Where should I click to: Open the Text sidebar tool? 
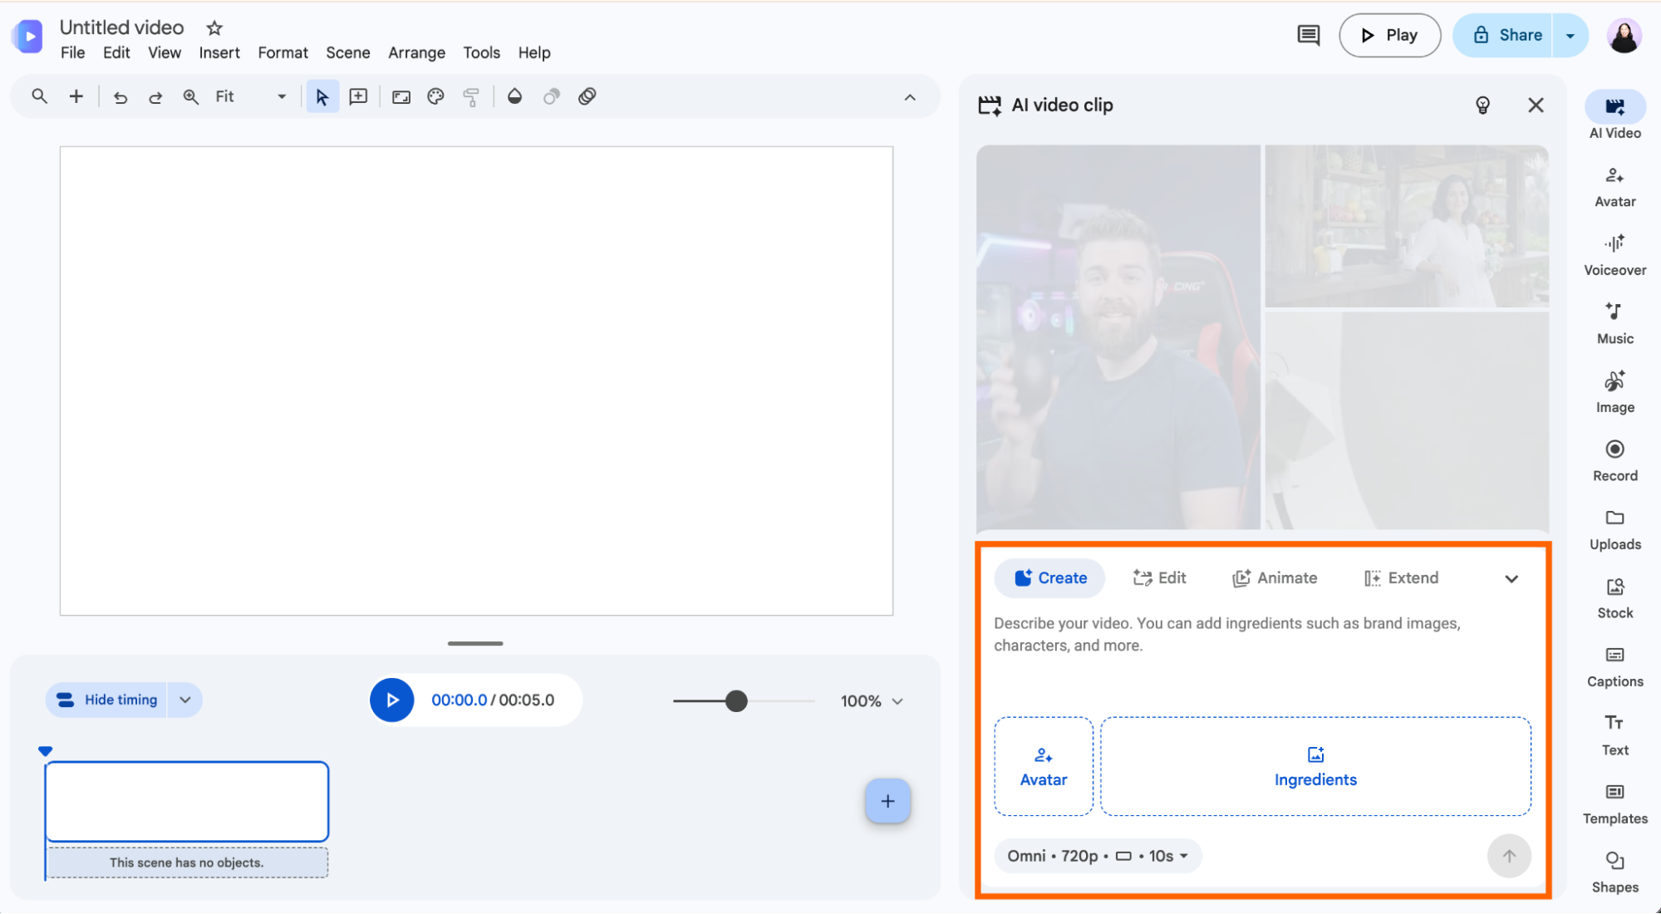1614,735
